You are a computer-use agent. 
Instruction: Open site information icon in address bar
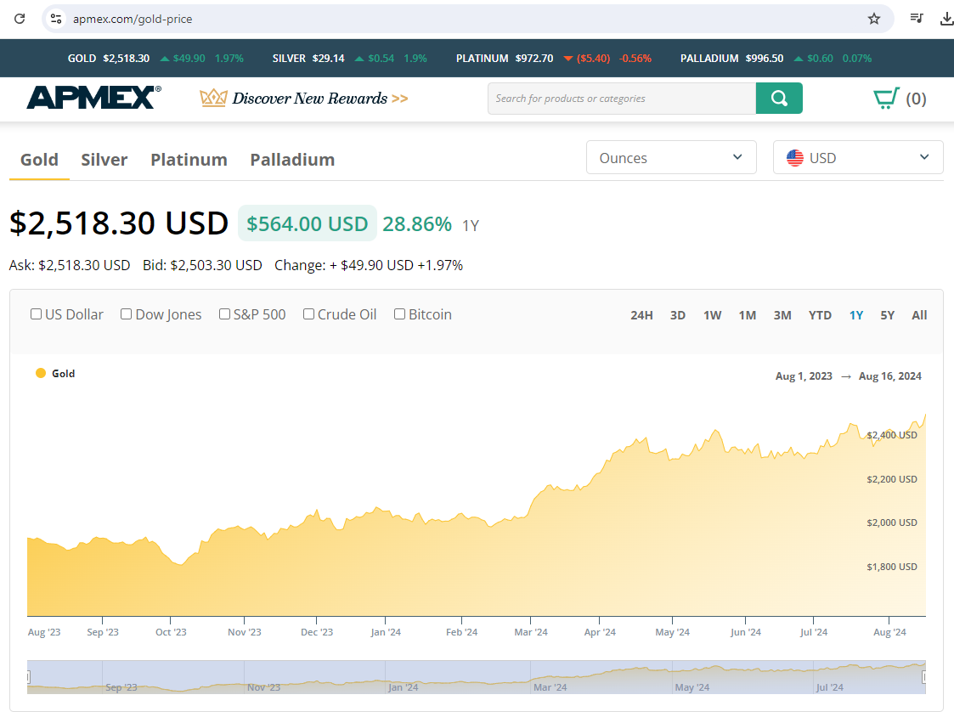pyautogui.click(x=56, y=19)
